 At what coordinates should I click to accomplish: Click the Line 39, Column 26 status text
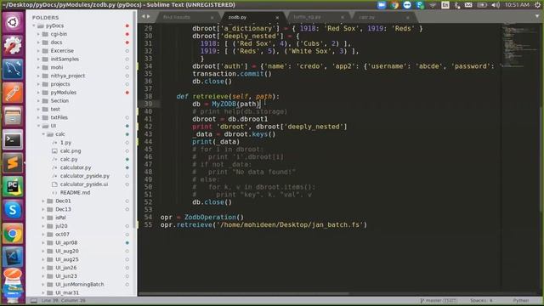(63, 300)
